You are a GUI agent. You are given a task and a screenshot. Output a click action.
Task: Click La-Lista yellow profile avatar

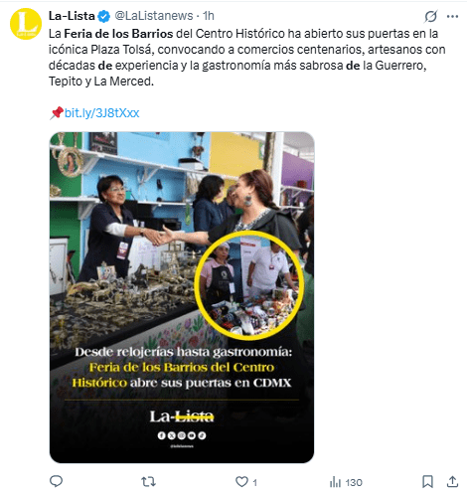(26, 24)
